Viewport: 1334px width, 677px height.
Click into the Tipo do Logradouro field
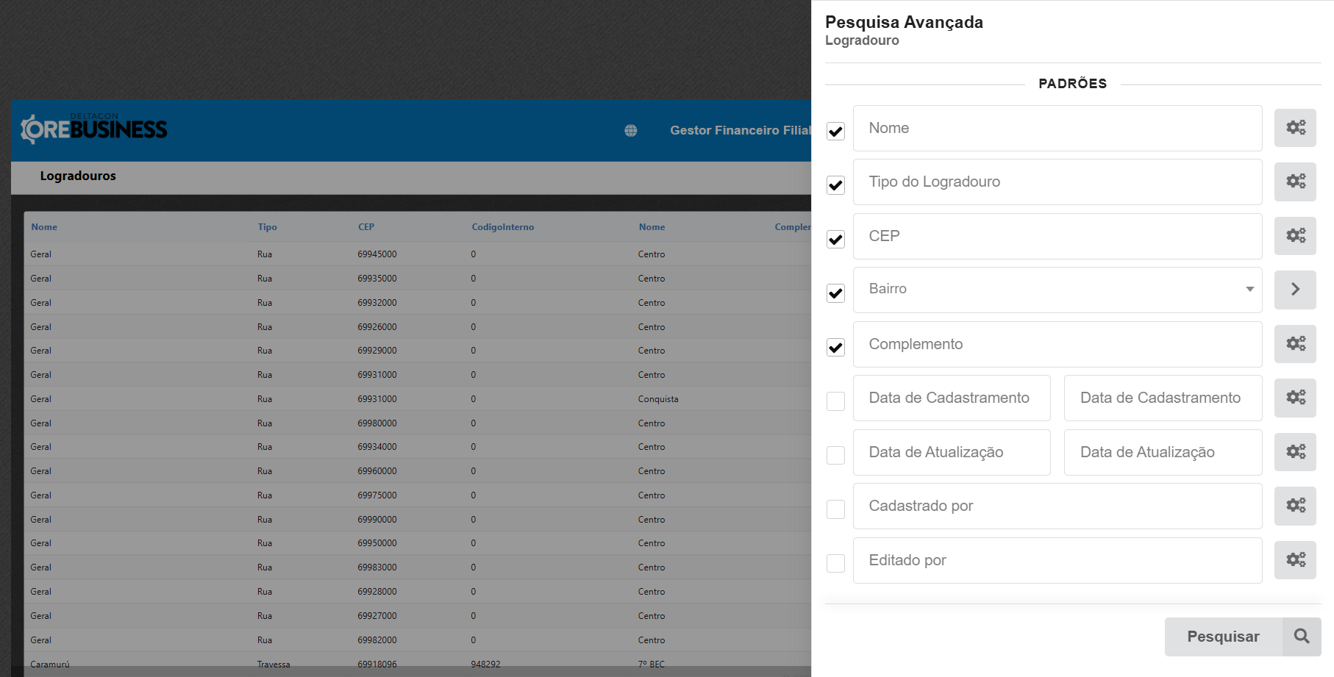(1057, 182)
